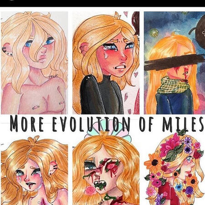Screen dimensions: 205x205
Task: Click the "More evolution of Miles" caption text
Action: point(107,124)
